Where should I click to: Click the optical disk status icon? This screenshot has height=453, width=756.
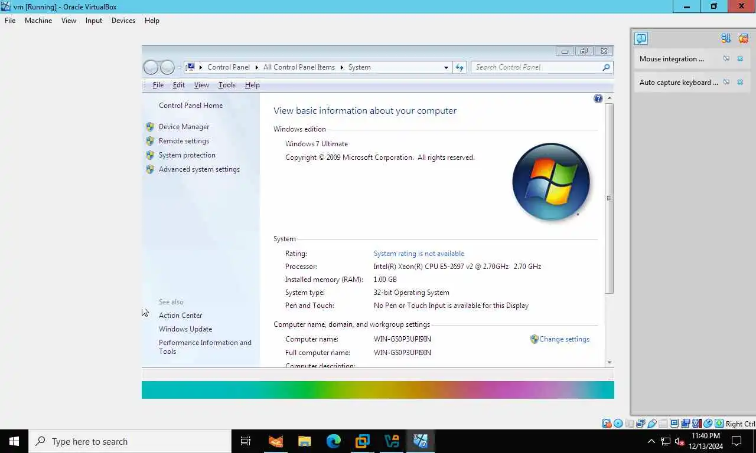(x=618, y=424)
